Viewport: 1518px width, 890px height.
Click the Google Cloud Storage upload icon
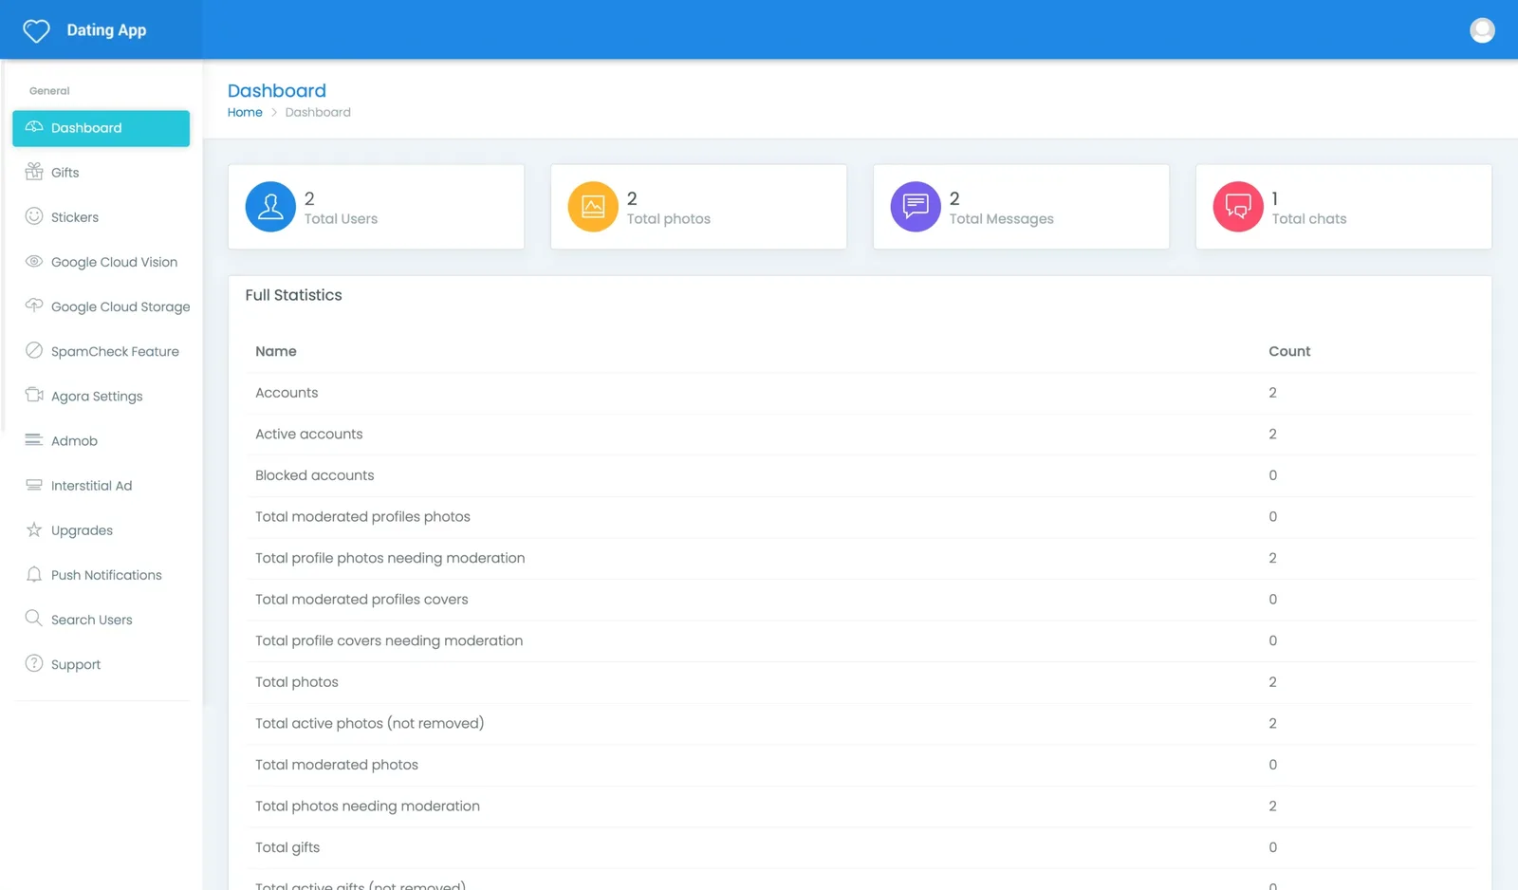point(34,306)
